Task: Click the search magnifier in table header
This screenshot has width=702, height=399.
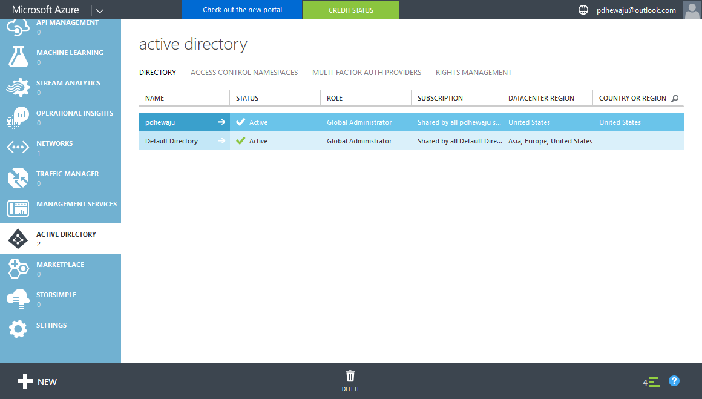Action: [x=675, y=99]
